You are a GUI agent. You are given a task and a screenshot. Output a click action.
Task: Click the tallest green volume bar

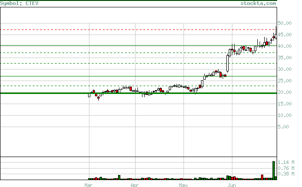(274, 170)
